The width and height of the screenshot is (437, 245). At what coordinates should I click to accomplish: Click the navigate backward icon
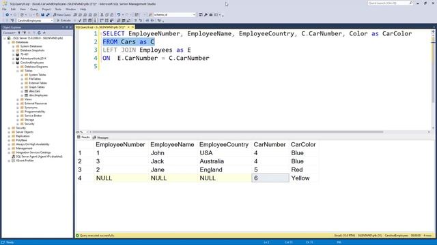pyautogui.click(x=7, y=15)
